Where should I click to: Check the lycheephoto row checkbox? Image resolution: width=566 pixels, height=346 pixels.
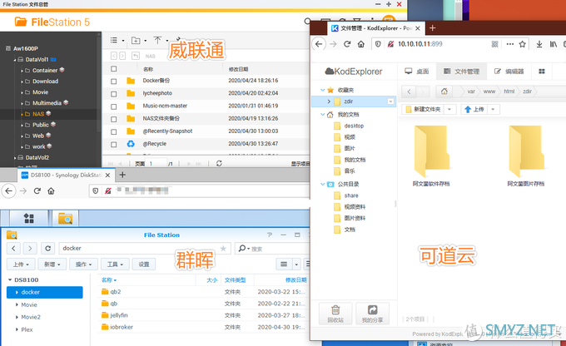click(114, 93)
